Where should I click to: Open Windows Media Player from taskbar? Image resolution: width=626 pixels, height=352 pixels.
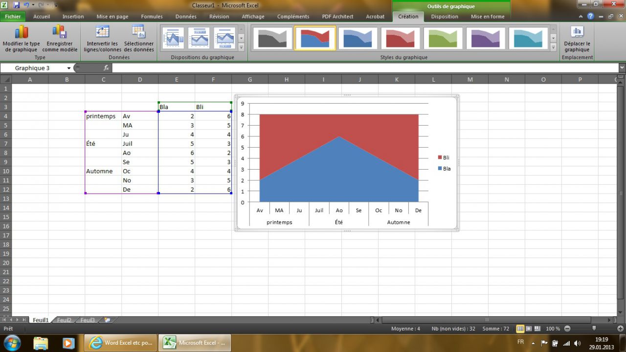68,343
